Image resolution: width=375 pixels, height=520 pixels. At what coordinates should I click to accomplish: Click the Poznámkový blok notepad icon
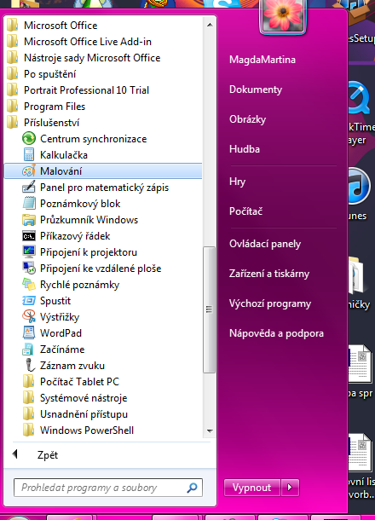(29, 203)
